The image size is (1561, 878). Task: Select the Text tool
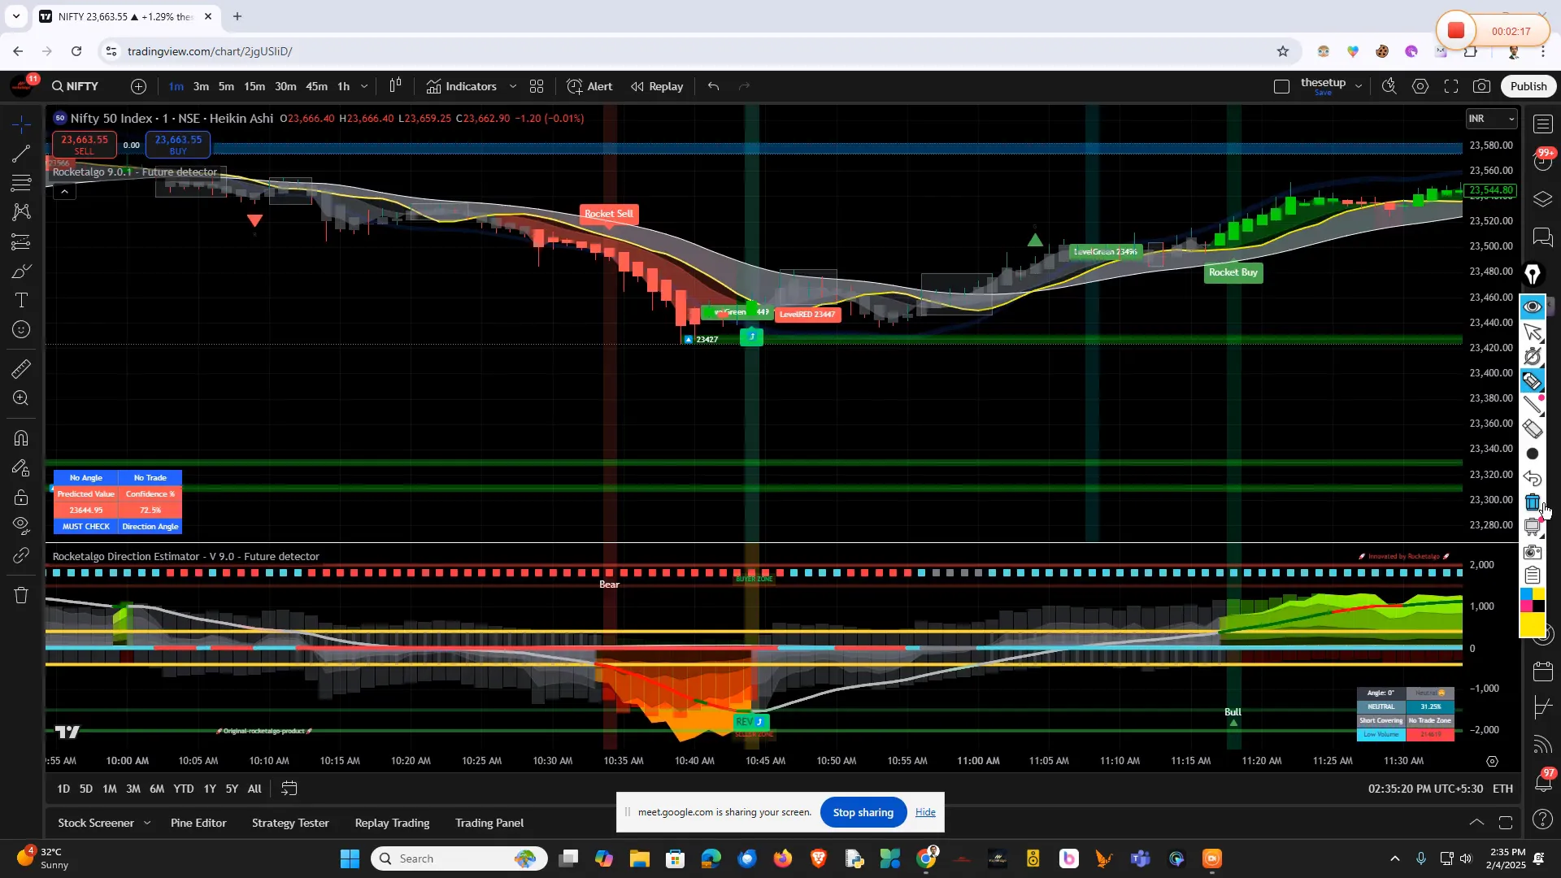point(20,298)
